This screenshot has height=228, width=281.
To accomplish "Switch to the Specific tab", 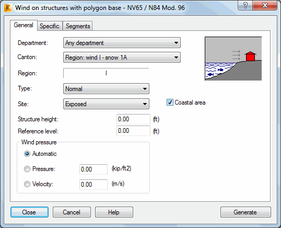I will point(50,26).
